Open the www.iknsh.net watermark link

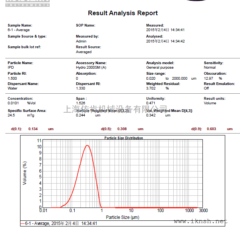click(x=201, y=221)
